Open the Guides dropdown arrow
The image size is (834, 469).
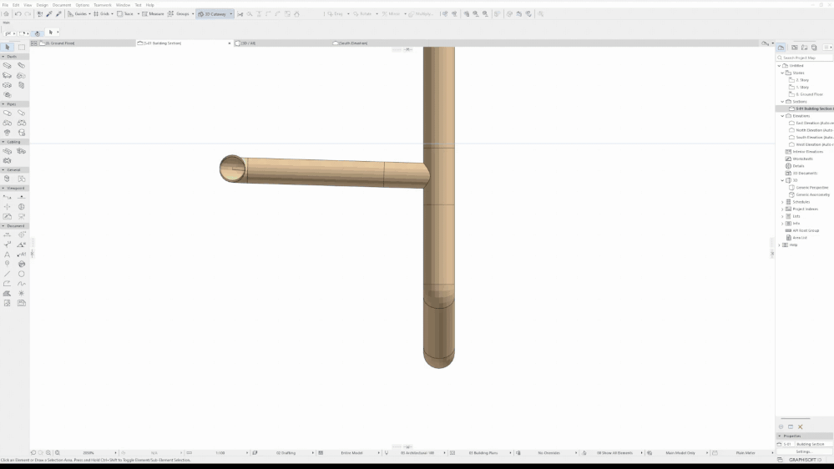tap(89, 14)
